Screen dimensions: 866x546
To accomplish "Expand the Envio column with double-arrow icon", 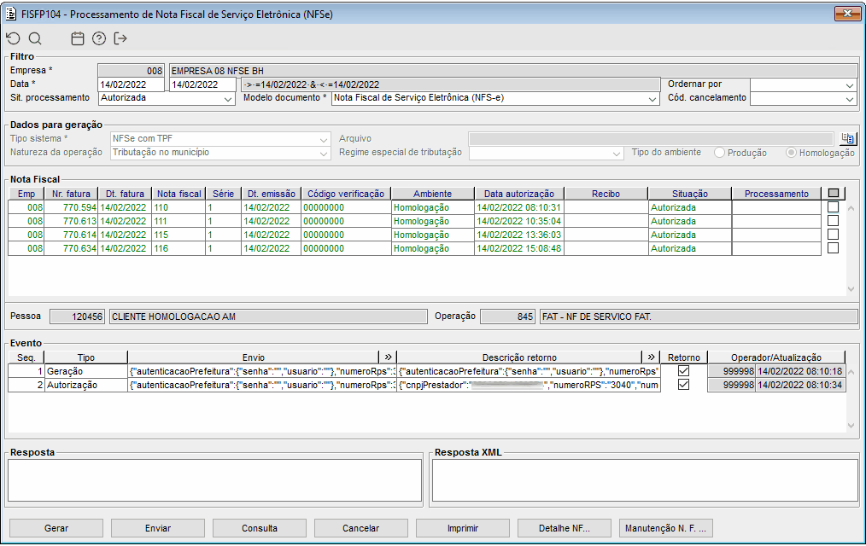I will pyautogui.click(x=388, y=357).
